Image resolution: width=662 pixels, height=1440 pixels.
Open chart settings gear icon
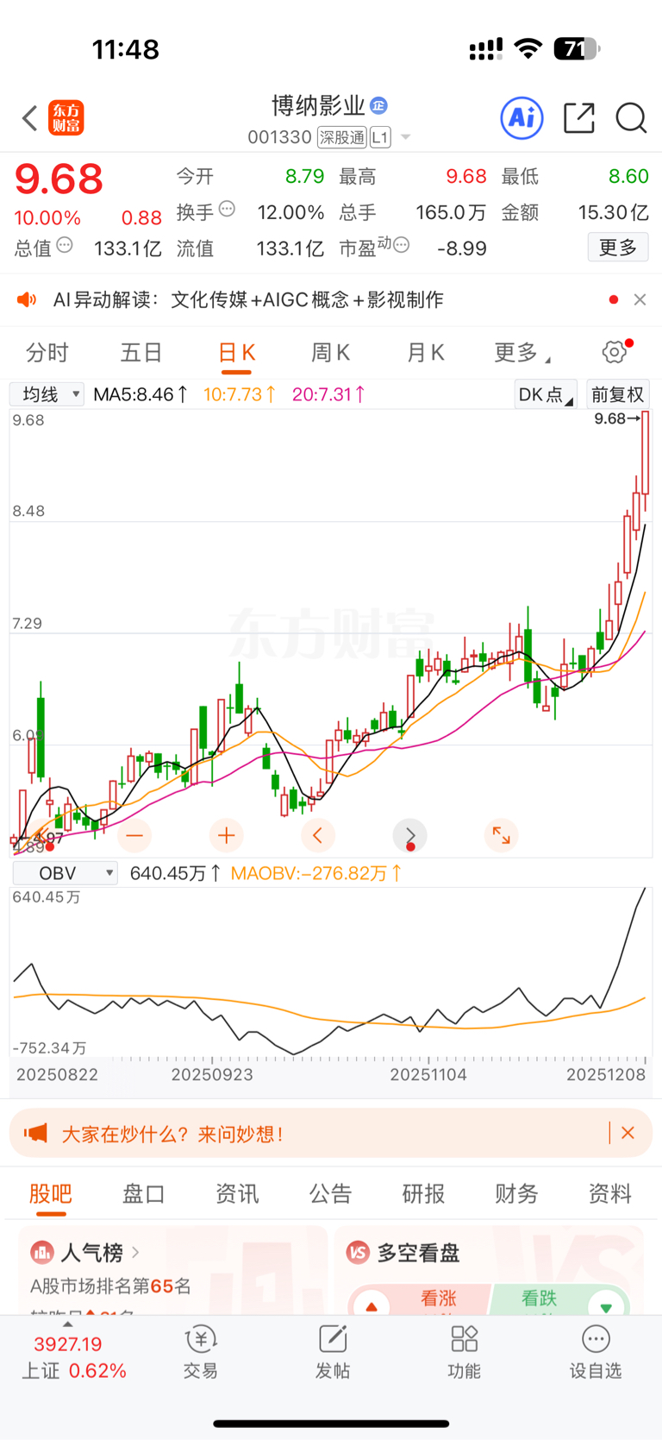click(x=614, y=351)
